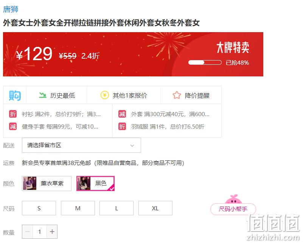Choose size XL

point(155,208)
